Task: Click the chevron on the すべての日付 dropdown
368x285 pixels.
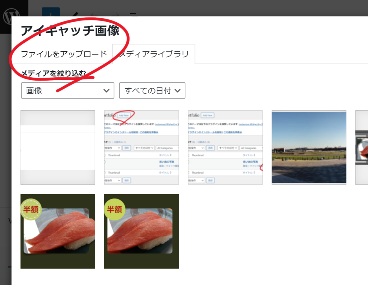Action: (177, 91)
